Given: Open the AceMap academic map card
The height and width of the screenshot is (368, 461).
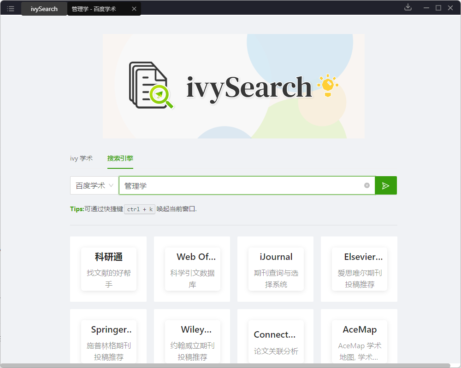Looking at the screenshot, I should [359, 336].
